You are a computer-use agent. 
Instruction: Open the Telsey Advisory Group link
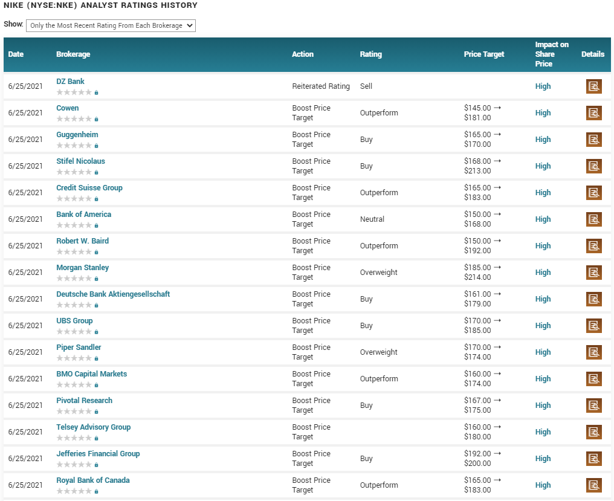pos(94,427)
